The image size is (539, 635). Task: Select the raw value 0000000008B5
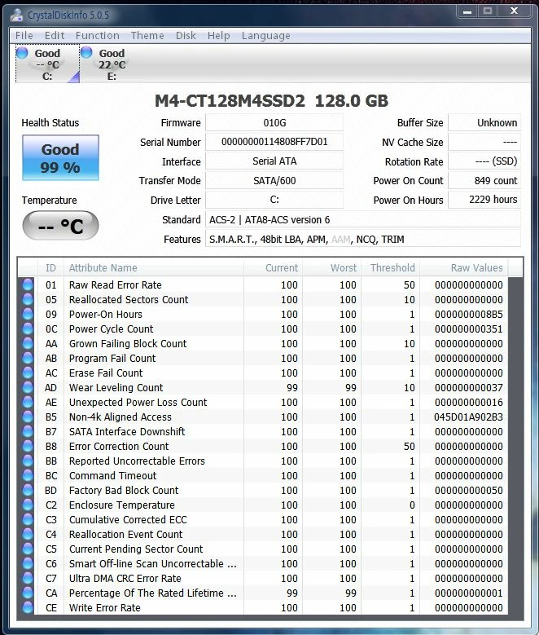pyautogui.click(x=469, y=314)
